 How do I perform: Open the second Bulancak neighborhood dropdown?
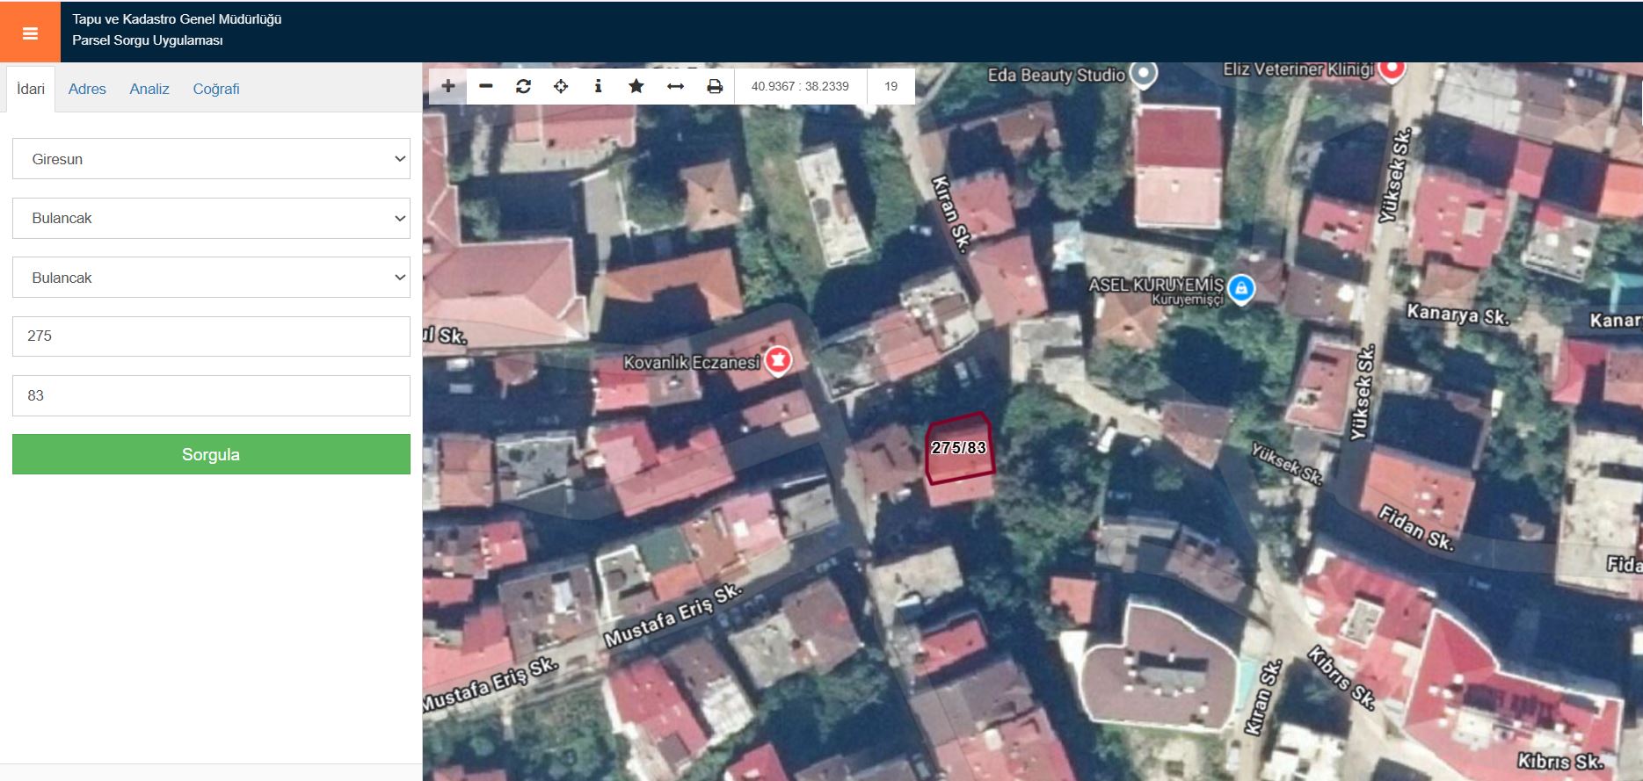click(x=211, y=278)
